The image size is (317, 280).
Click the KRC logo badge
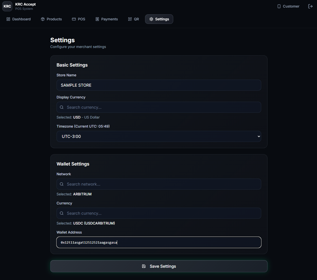pos(7,6)
